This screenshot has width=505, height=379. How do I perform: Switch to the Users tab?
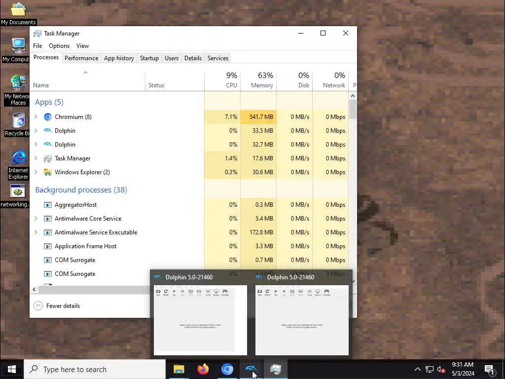point(171,58)
